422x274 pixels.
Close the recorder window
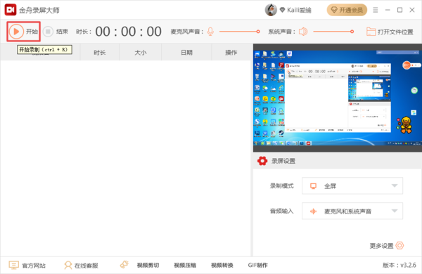click(x=412, y=10)
